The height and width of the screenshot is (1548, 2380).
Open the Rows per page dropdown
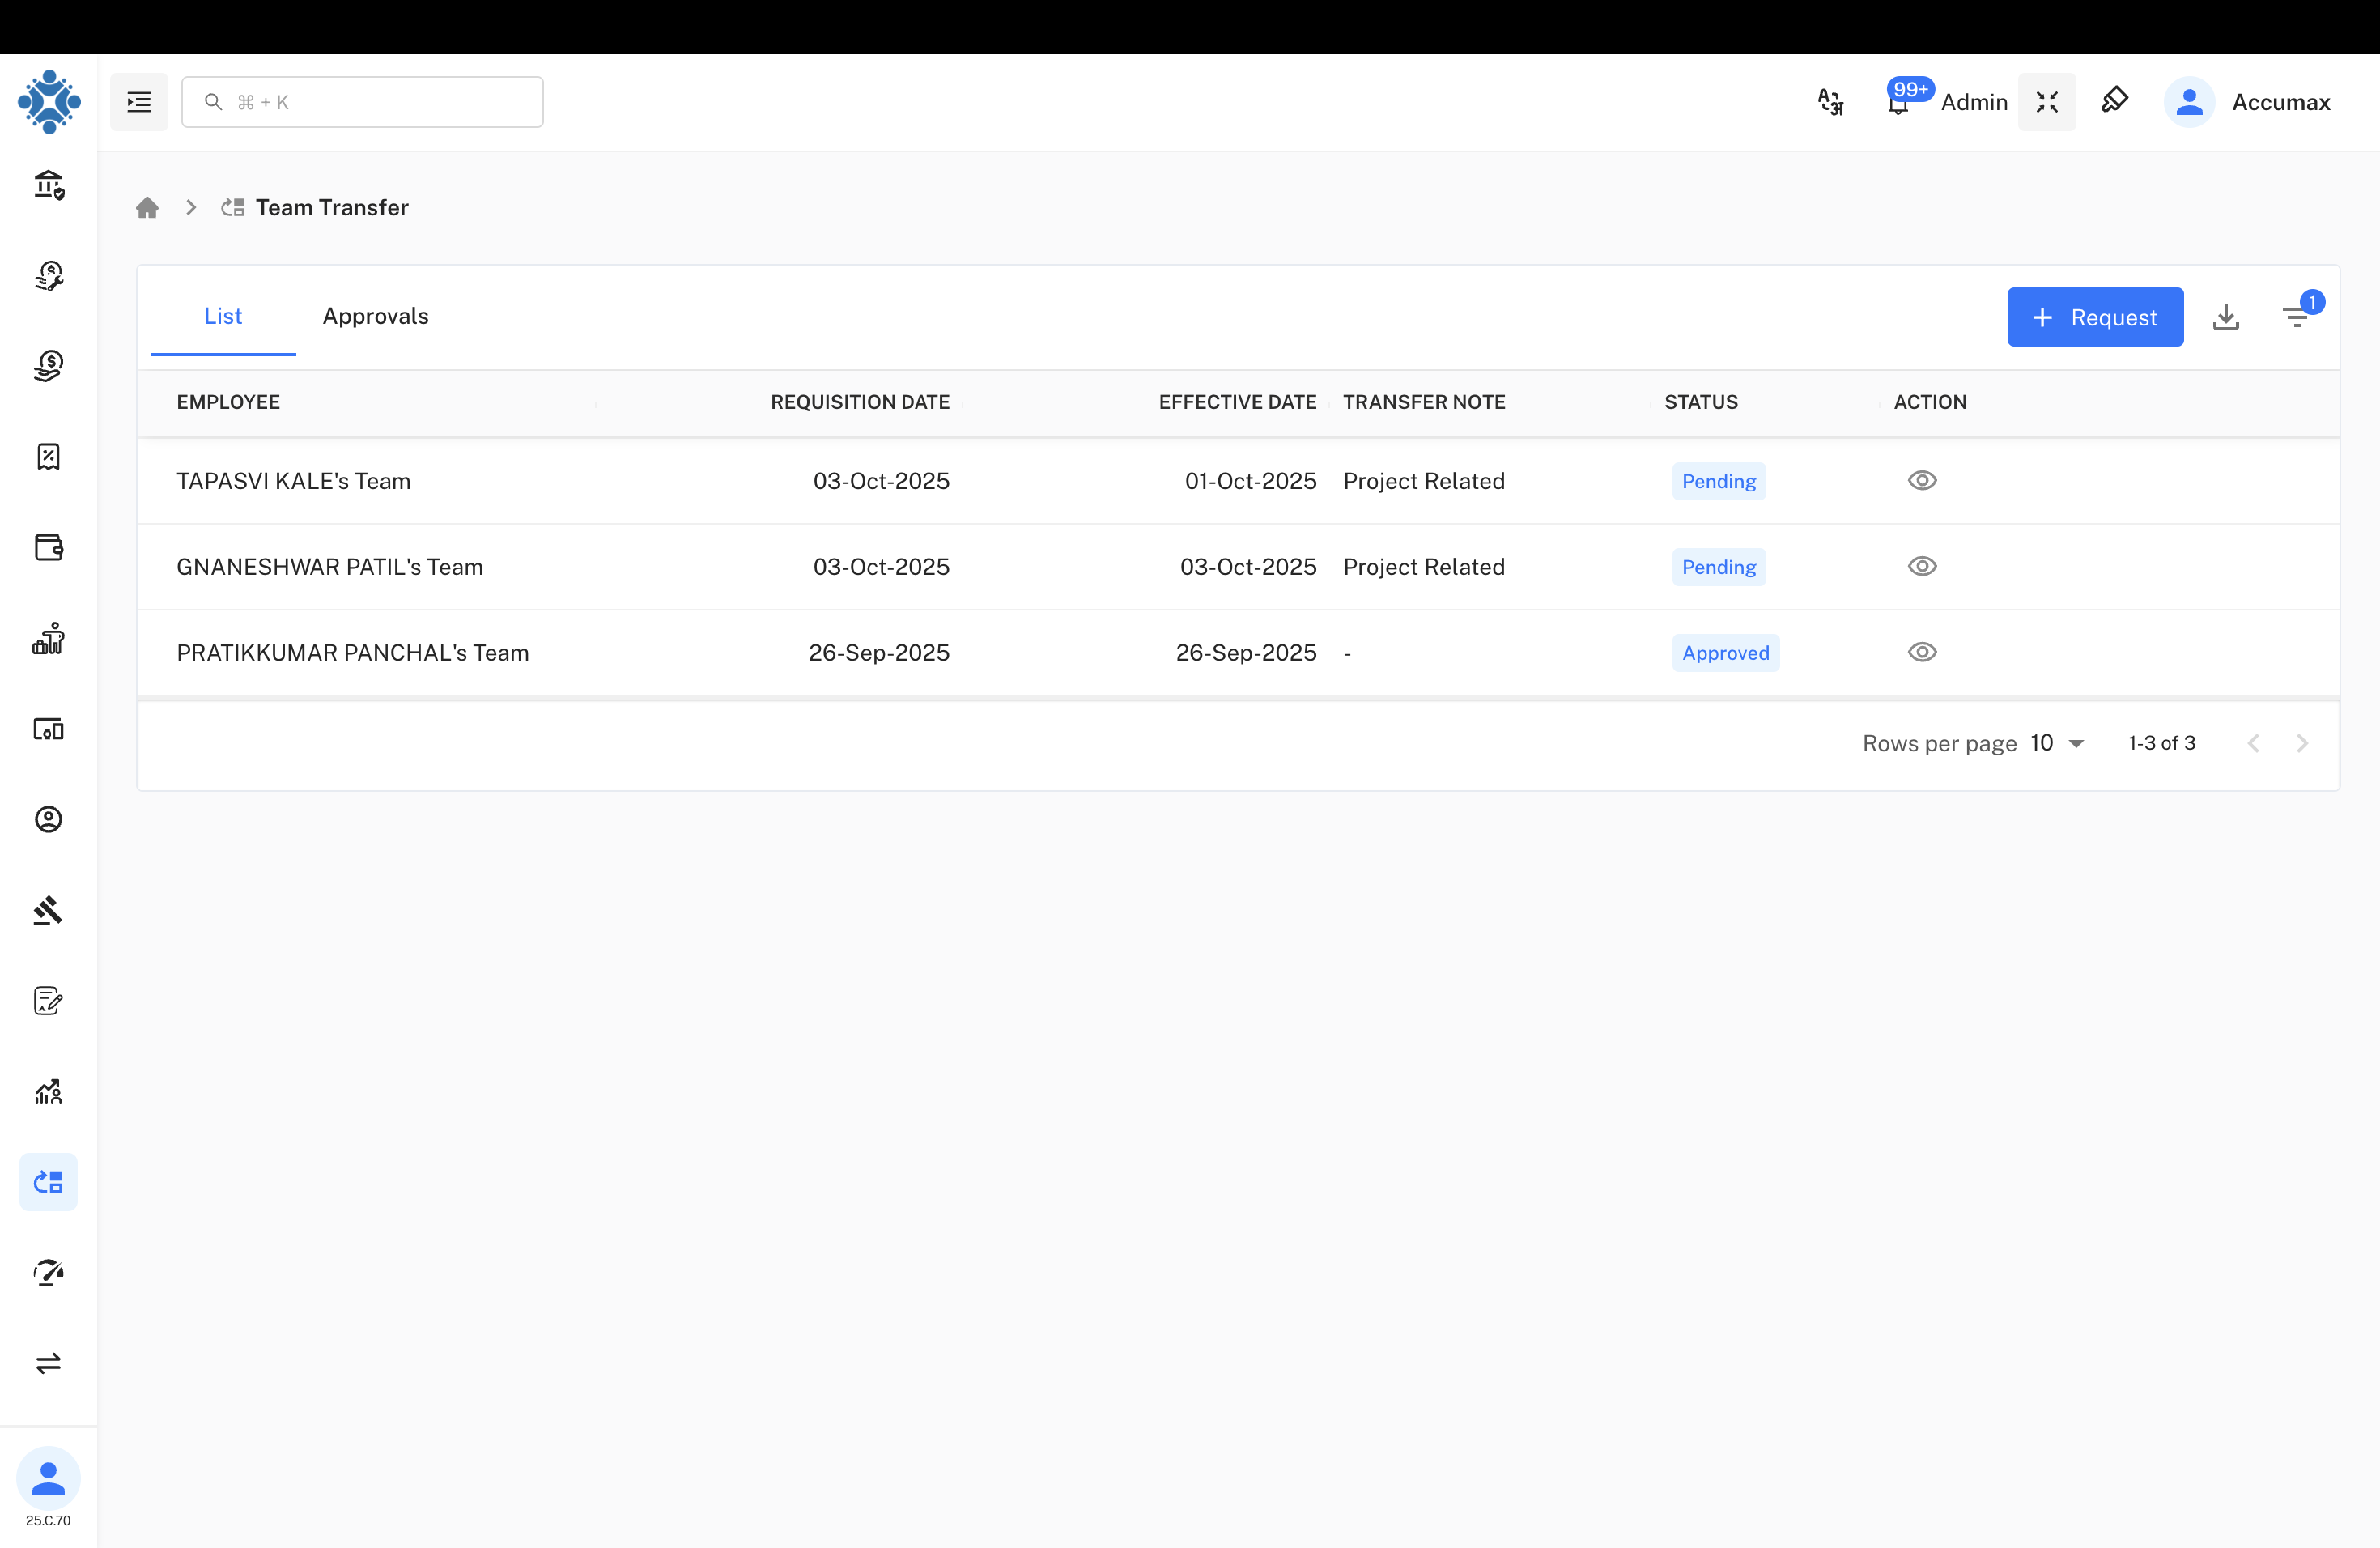click(x=2055, y=743)
